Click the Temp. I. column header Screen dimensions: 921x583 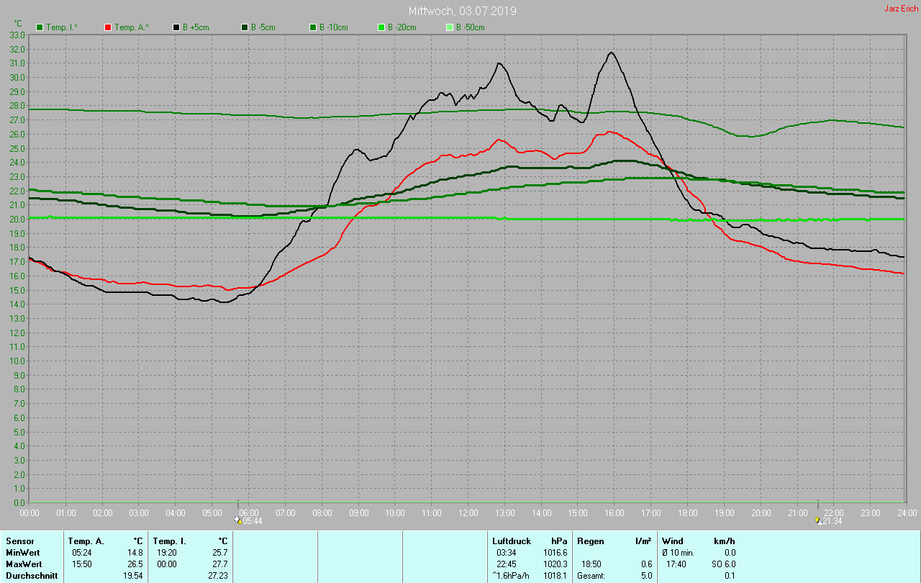[169, 541]
